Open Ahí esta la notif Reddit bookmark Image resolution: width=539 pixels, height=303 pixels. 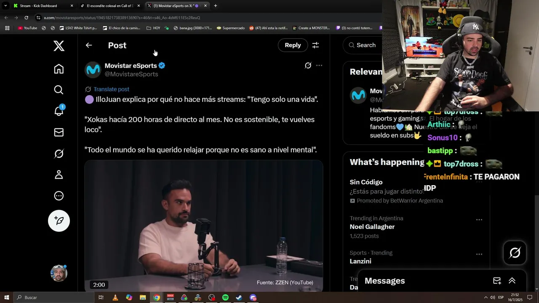pos(269,28)
